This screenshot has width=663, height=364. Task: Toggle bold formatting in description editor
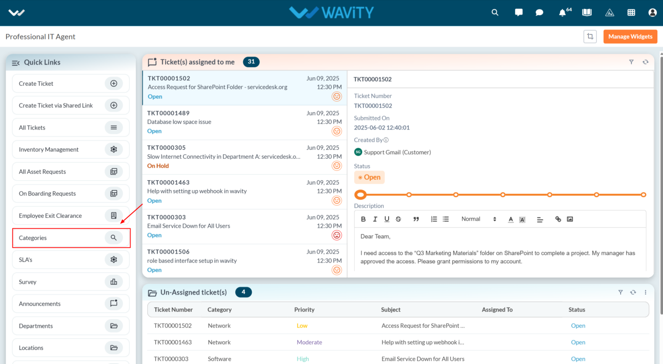[363, 219]
